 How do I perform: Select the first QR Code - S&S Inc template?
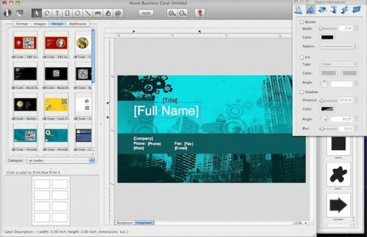[25, 43]
